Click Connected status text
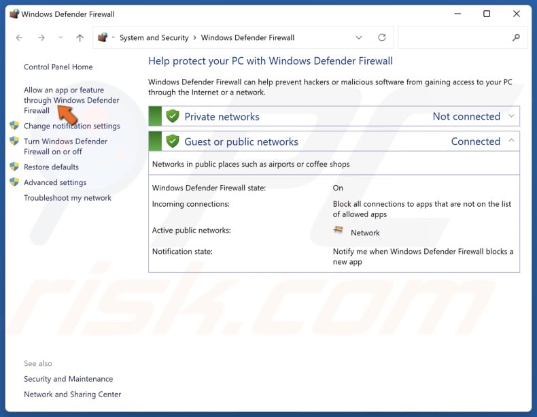Viewport: 537px width, 417px height. point(476,141)
